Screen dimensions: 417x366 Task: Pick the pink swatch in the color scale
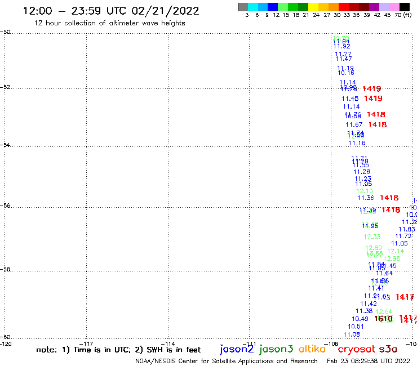pos(394,7)
